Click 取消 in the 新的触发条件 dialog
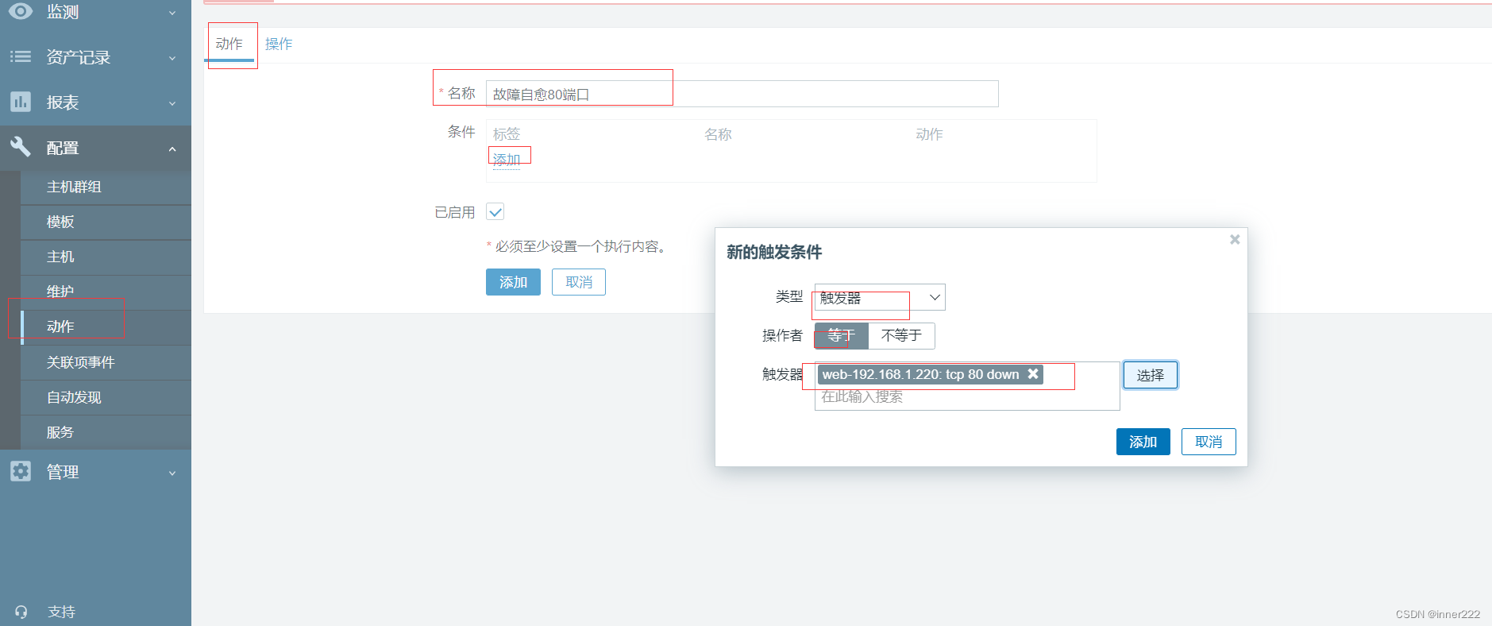 click(1209, 442)
